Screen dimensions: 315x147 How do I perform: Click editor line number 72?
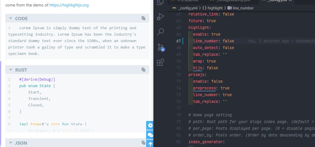(x=179, y=75)
